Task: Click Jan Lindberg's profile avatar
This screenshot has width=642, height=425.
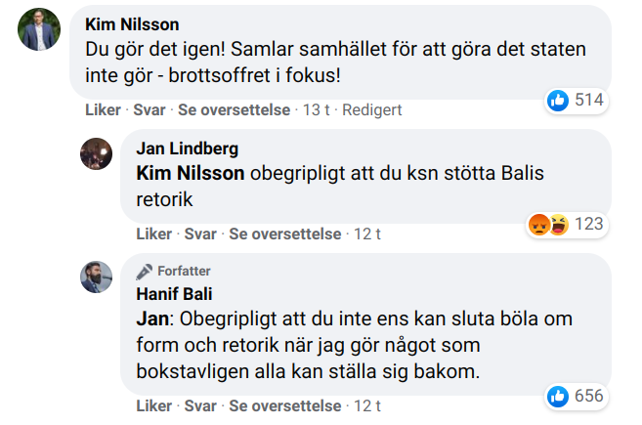Action: (96, 152)
